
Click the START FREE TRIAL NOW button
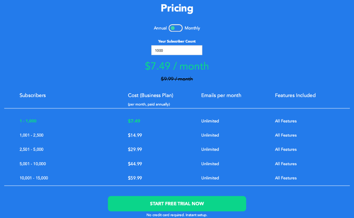[177, 204]
